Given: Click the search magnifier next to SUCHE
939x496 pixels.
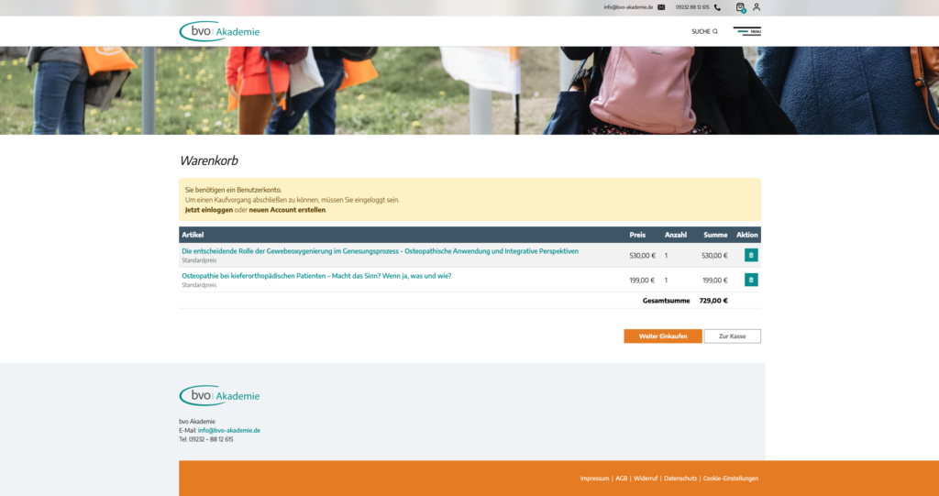Looking at the screenshot, I should 715,31.
